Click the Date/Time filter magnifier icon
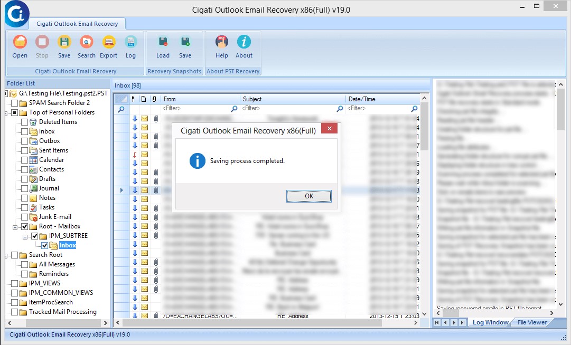Viewport: 571px width, 345px height. click(414, 109)
